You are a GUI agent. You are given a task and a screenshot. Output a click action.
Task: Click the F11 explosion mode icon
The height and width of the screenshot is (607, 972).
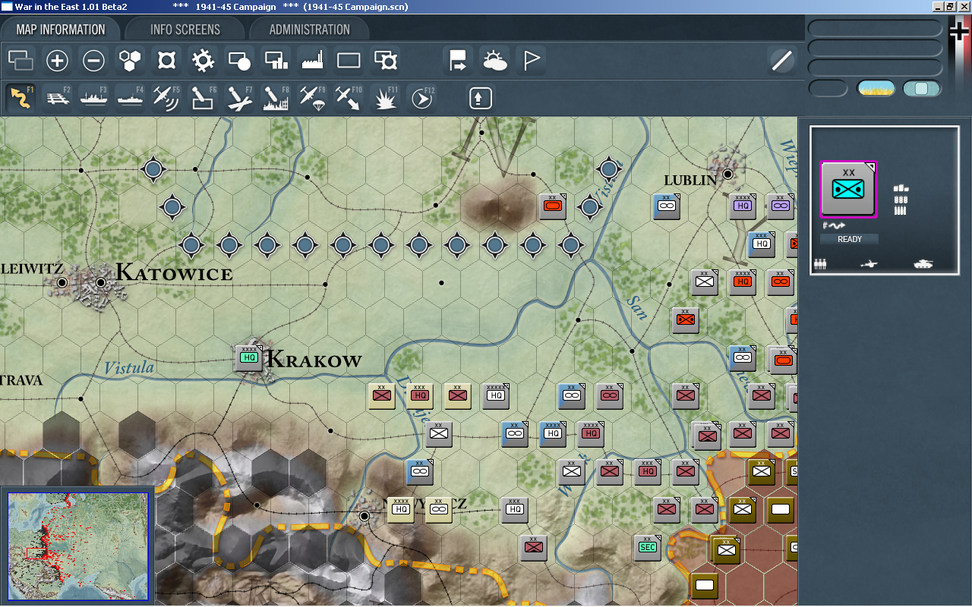click(x=385, y=98)
